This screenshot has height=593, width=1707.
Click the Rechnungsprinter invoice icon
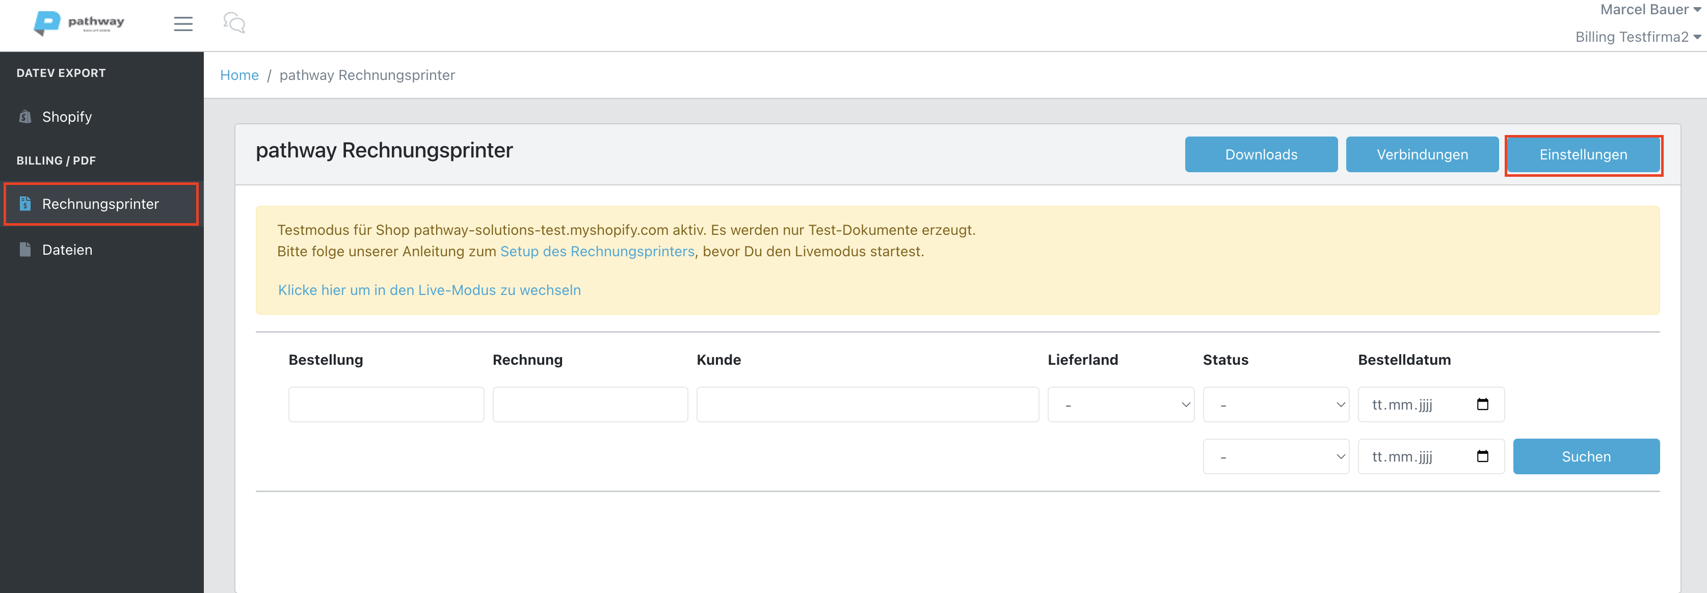point(25,203)
